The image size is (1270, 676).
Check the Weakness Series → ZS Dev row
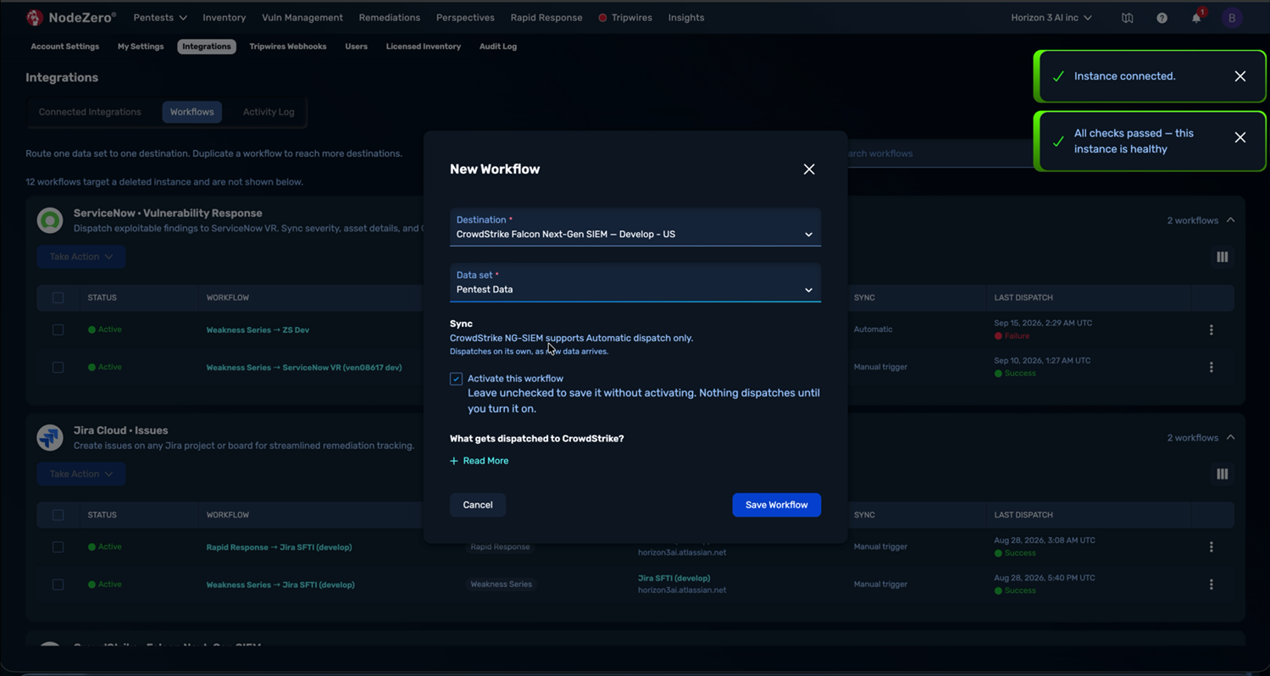point(58,330)
